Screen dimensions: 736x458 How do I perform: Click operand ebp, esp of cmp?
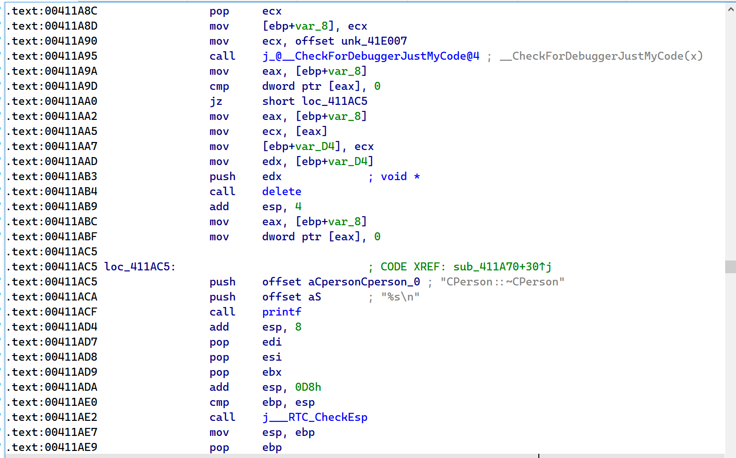click(x=288, y=402)
